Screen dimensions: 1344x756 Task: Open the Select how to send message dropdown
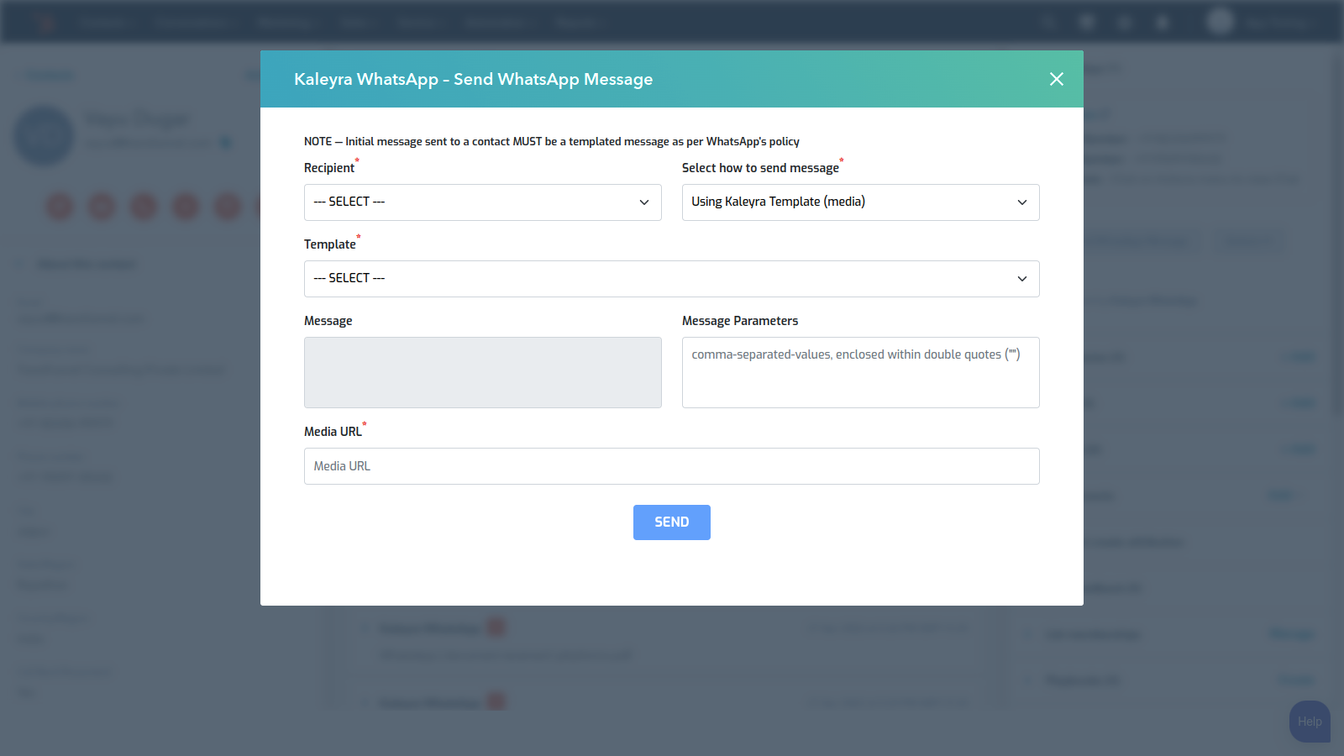[x=861, y=202]
